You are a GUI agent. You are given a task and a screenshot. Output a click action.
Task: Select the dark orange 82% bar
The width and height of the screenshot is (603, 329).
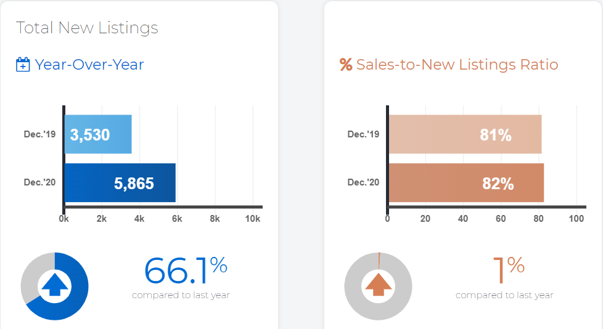pos(467,182)
